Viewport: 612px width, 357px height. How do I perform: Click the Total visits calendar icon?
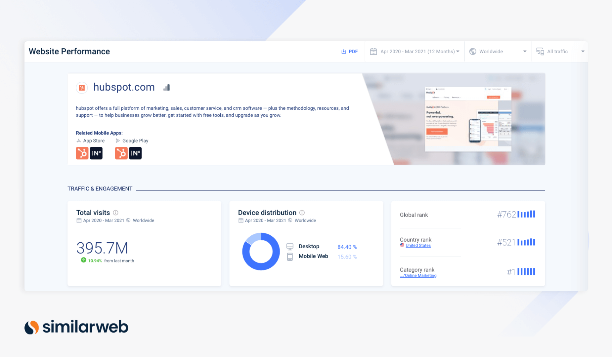tap(79, 220)
